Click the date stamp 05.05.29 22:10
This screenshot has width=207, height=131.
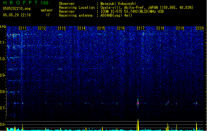[17, 15]
